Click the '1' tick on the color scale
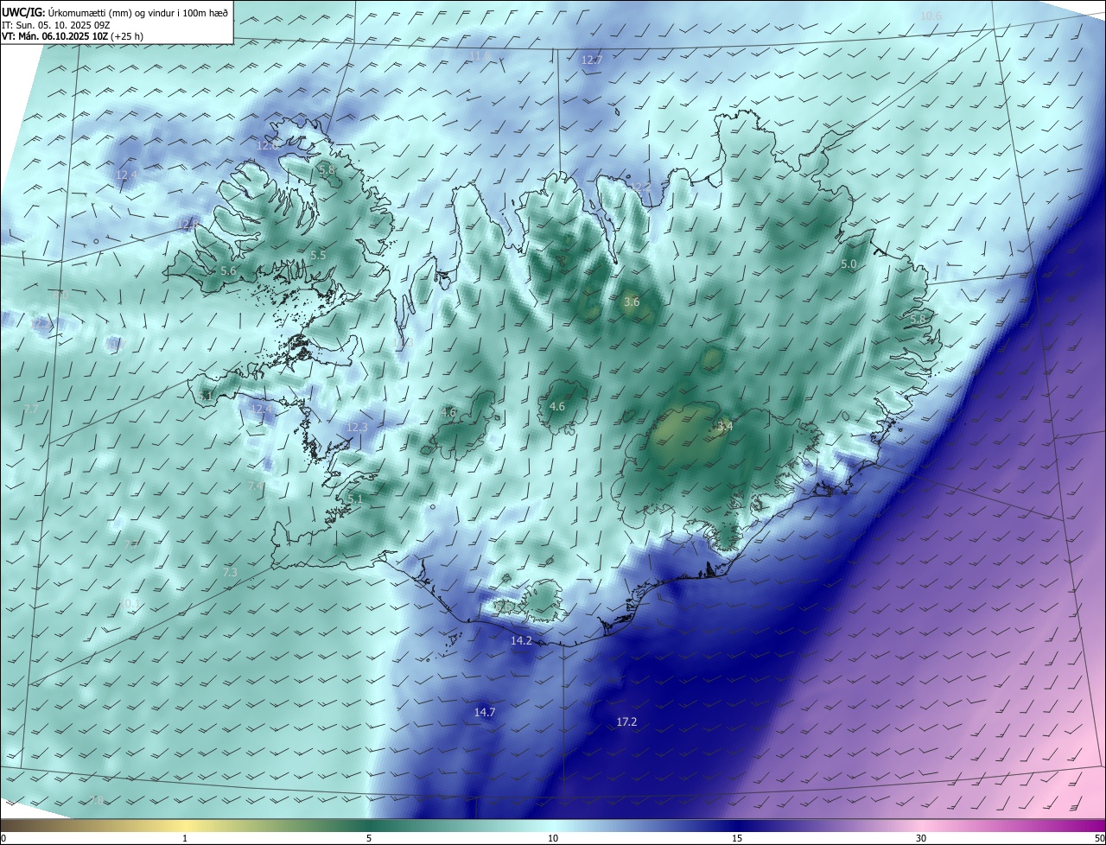1106x845 pixels. pos(186,839)
